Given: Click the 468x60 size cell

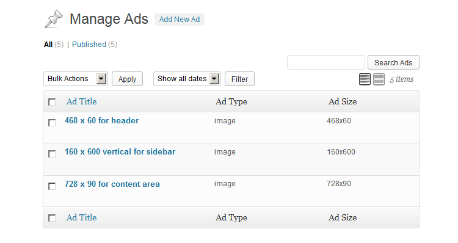Looking at the screenshot, I should (339, 121).
